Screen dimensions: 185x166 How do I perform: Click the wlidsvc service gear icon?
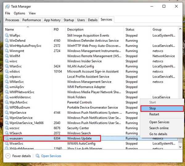click(7, 71)
